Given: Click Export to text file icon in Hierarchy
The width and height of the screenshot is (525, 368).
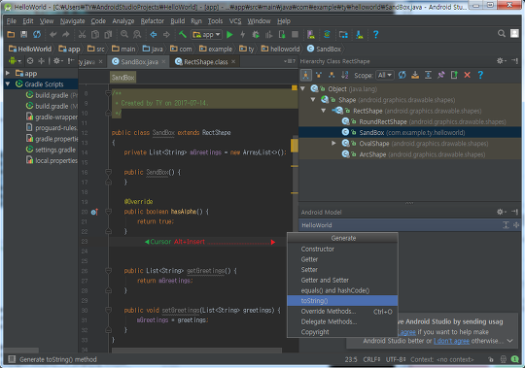Looking at the screenshot, I should pos(454,75).
